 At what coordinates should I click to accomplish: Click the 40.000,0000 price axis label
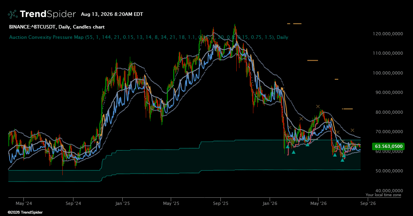pyautogui.click(x=388, y=191)
